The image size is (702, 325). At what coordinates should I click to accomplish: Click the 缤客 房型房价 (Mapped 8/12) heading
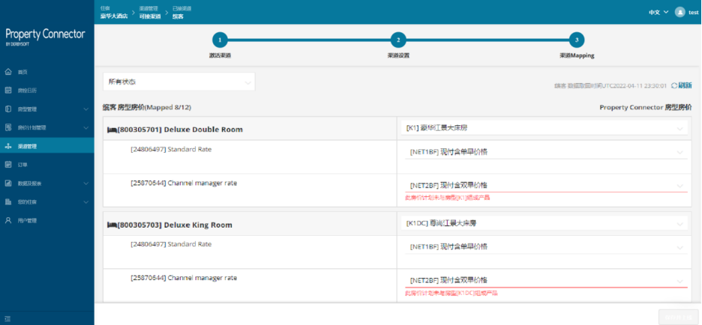(x=148, y=108)
